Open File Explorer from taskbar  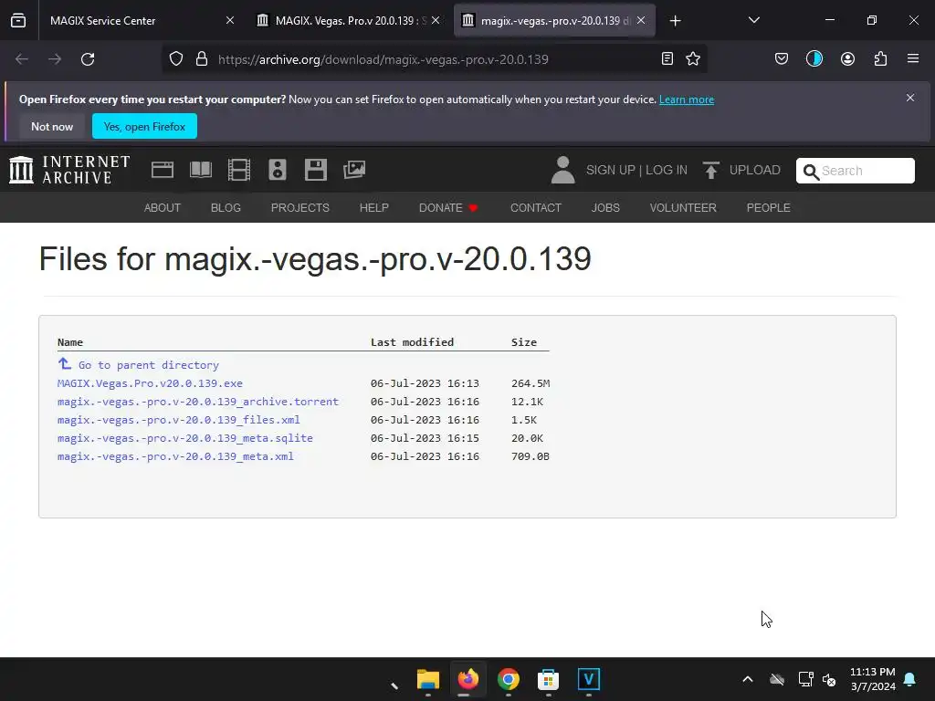tap(428, 679)
